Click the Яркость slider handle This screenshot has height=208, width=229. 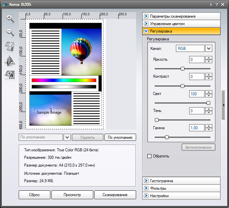[183, 69]
